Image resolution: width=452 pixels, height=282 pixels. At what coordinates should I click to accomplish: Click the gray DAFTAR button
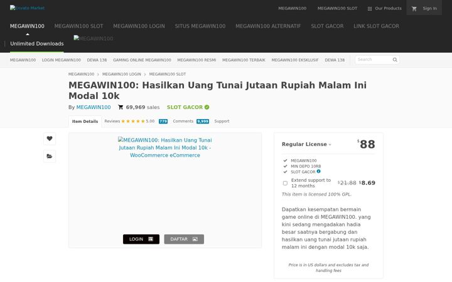[x=184, y=239]
